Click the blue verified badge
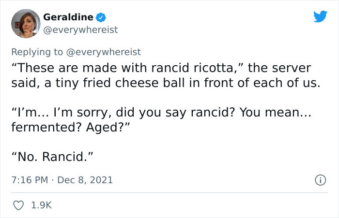This screenshot has height=218, width=339. pyautogui.click(x=101, y=17)
